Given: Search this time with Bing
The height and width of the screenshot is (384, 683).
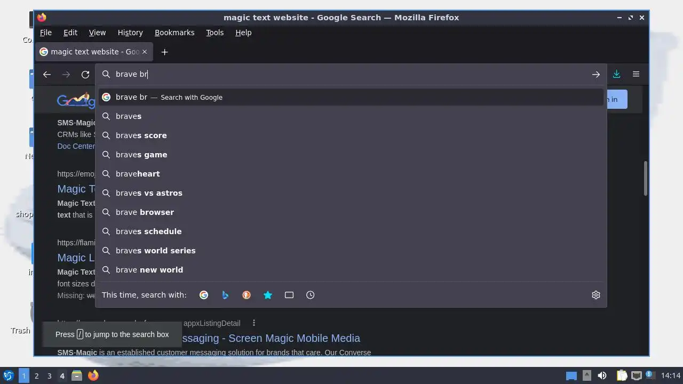Looking at the screenshot, I should click(x=225, y=295).
